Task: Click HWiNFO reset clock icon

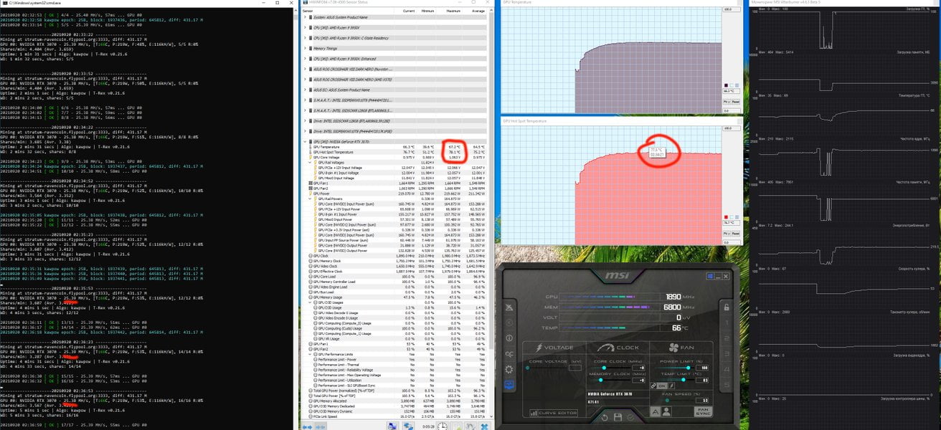Action: tap(442, 426)
